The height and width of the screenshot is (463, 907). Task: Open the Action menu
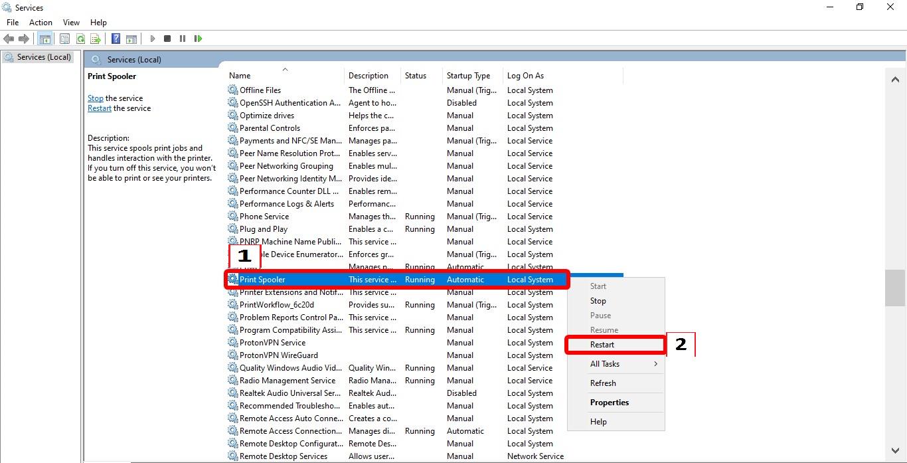pos(41,23)
